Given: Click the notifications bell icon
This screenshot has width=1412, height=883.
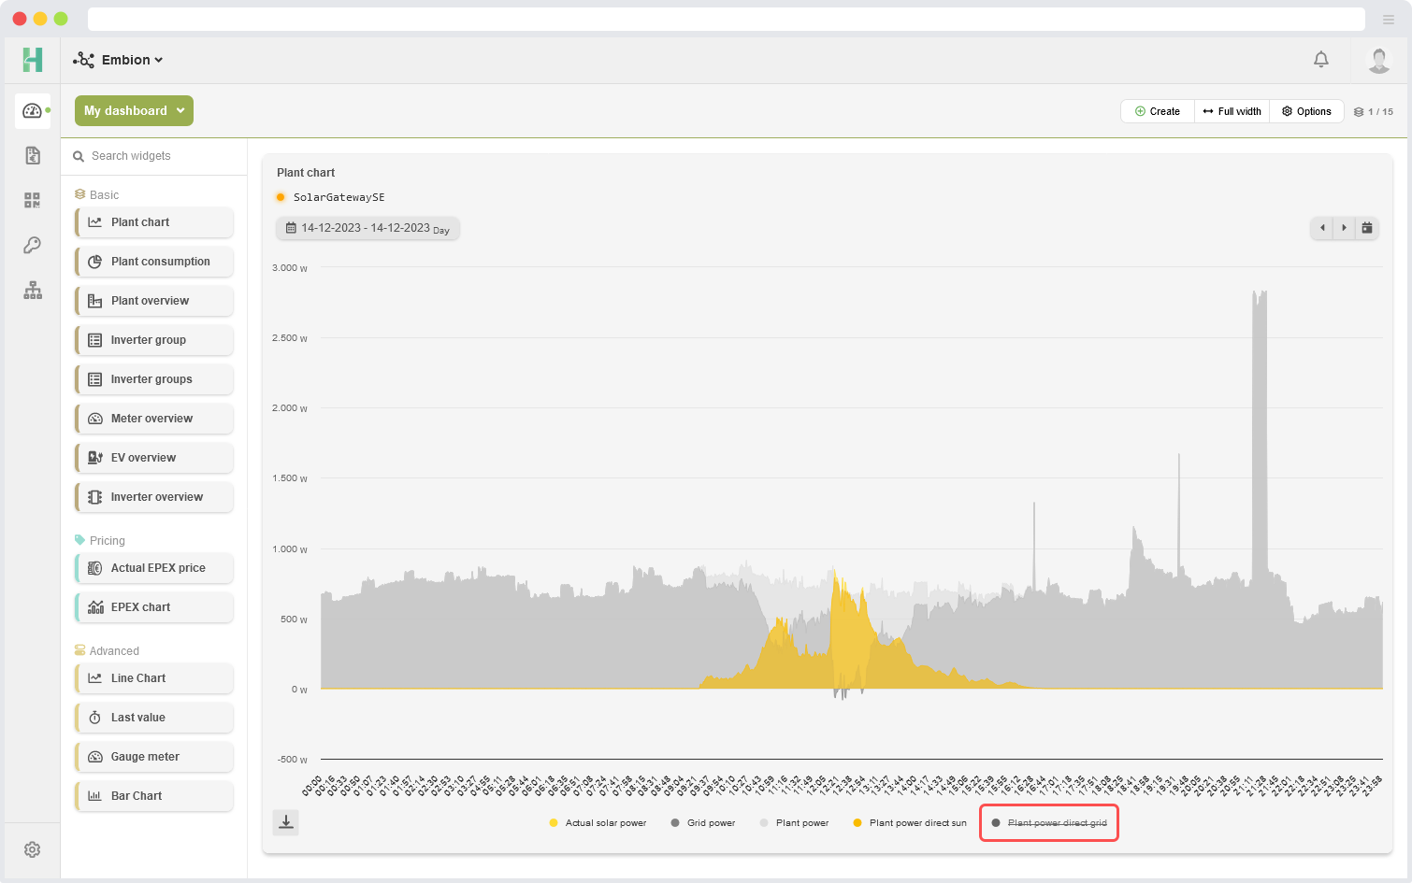Looking at the screenshot, I should click(1320, 60).
